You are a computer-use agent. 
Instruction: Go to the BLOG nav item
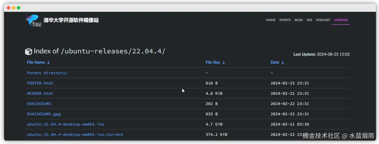(299, 20)
